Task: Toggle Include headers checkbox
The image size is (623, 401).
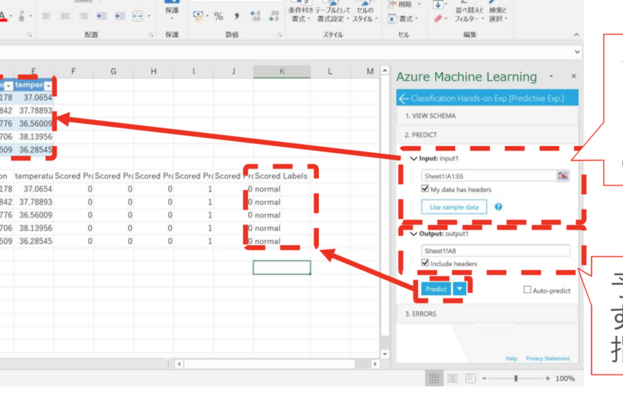Action: [x=425, y=263]
